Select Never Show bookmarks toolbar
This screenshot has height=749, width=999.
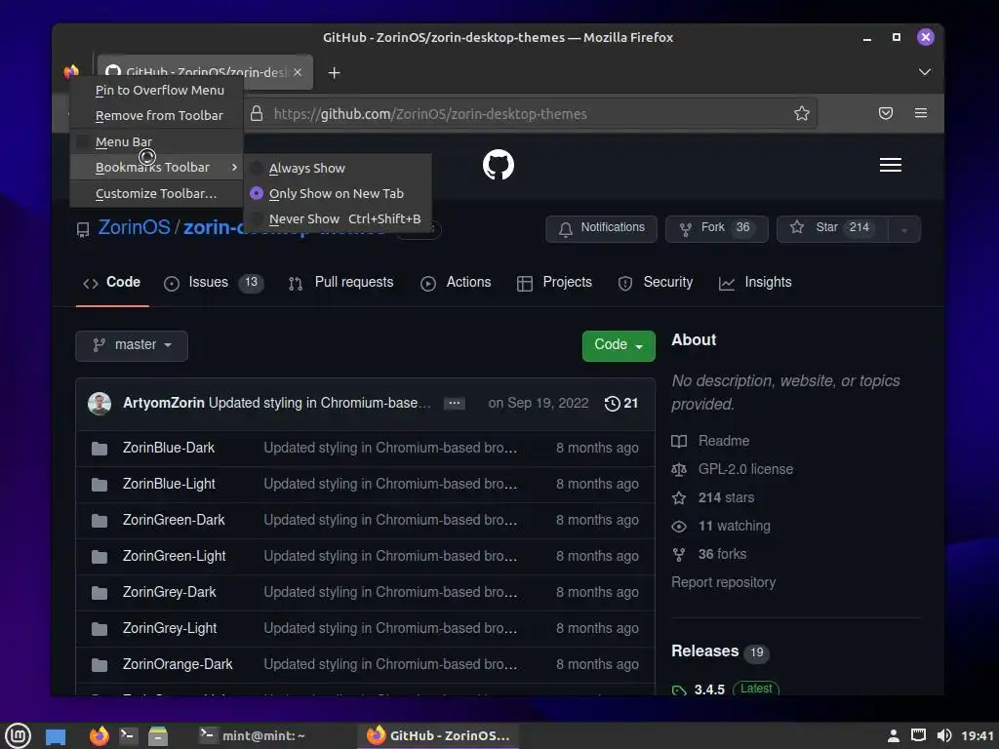click(x=338, y=218)
